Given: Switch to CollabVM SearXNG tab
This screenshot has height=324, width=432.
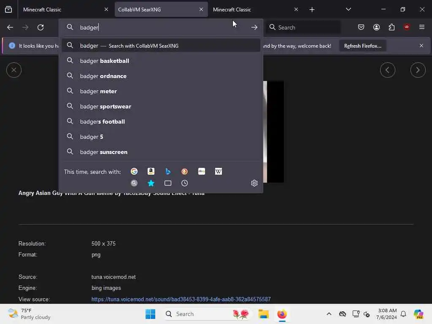Looking at the screenshot, I should 161,10.
